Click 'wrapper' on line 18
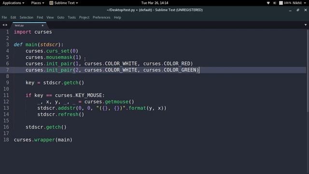 44,140
